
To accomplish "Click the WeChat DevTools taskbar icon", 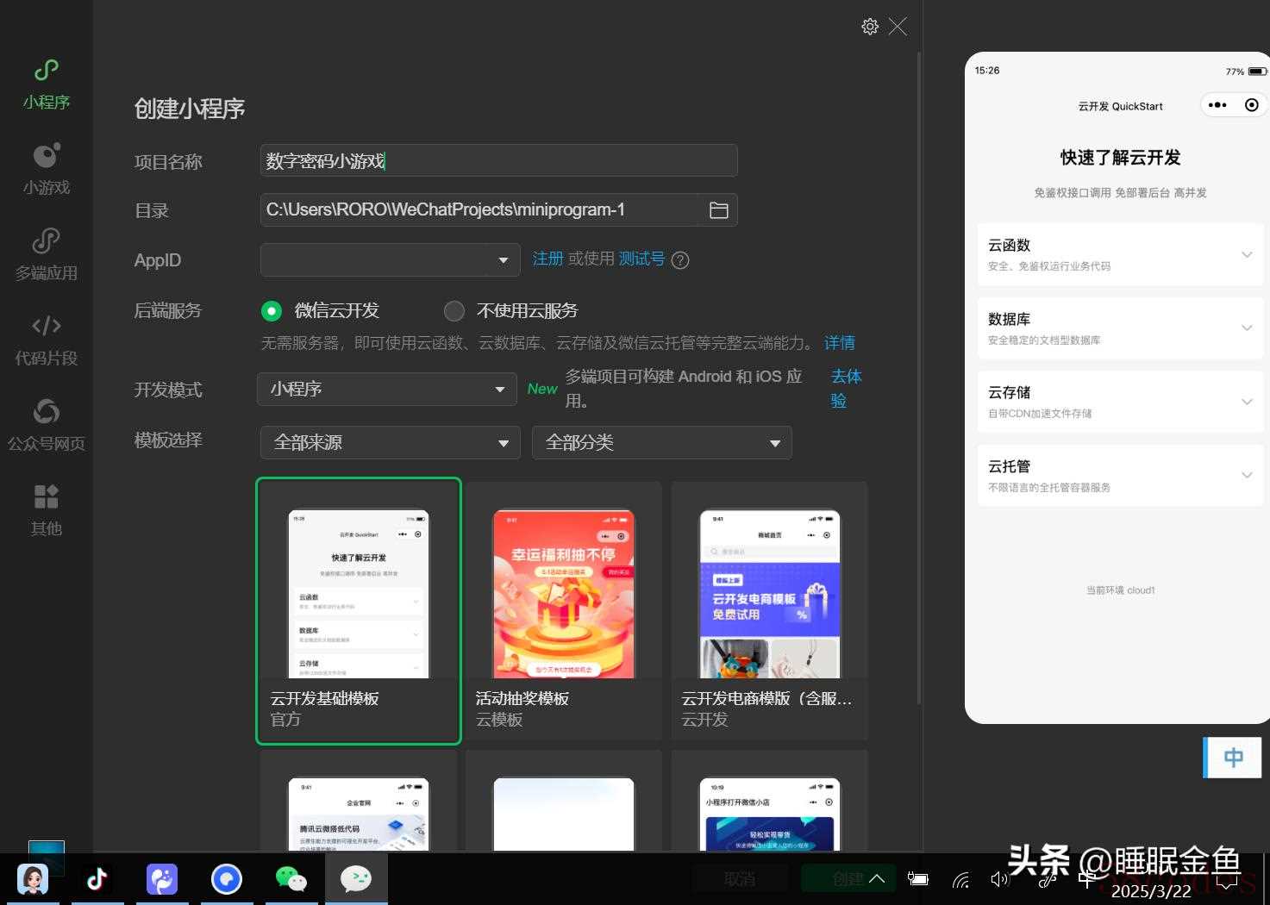I will (356, 878).
